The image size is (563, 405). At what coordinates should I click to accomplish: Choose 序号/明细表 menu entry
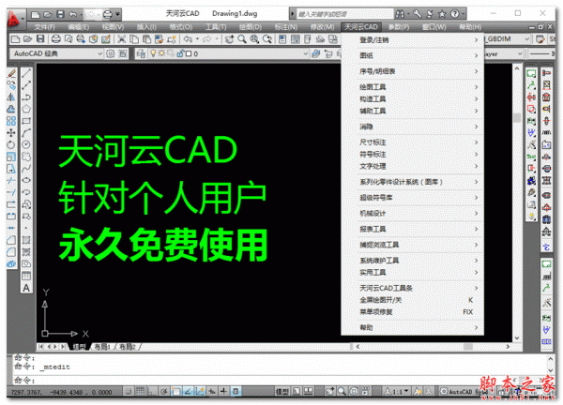tap(412, 71)
